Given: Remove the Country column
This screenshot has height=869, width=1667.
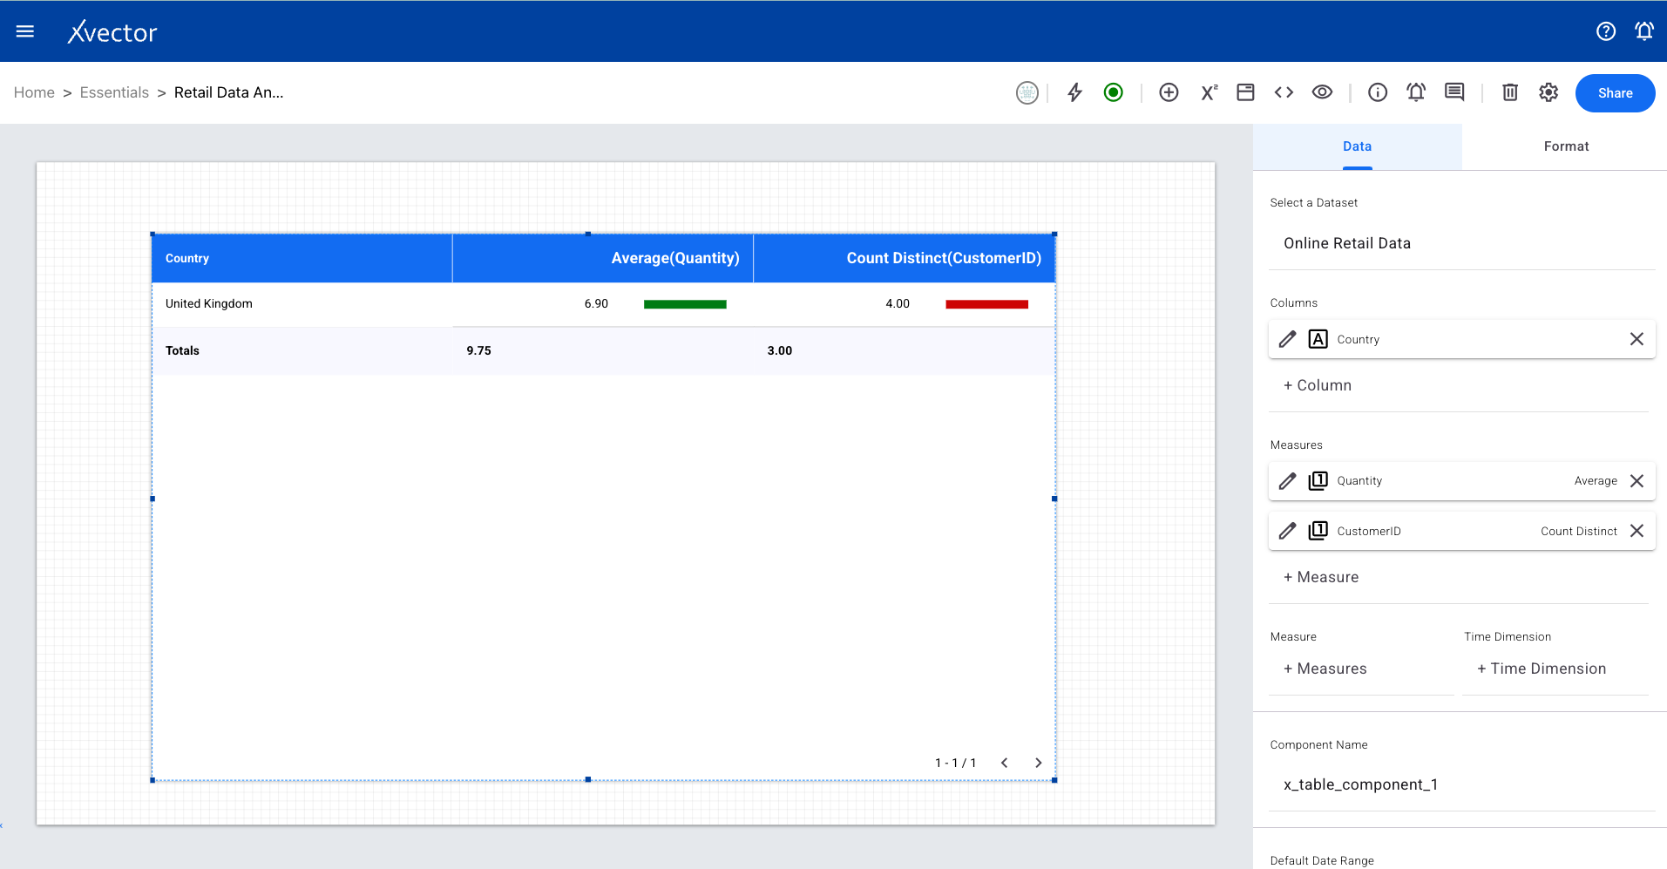Looking at the screenshot, I should tap(1637, 339).
